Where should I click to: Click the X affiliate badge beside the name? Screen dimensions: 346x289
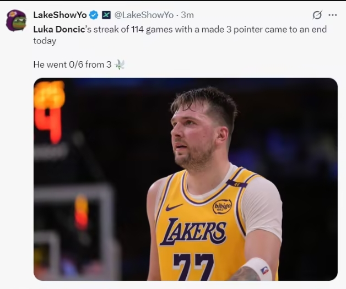[x=106, y=15]
